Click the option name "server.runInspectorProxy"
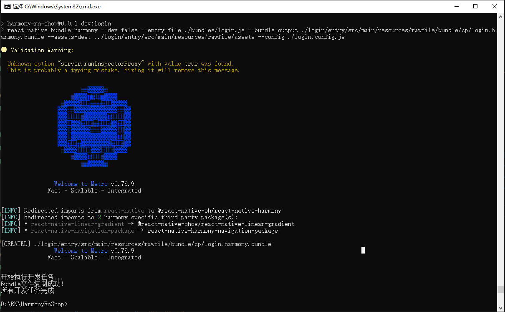This screenshot has height=312, width=505. tap(101, 63)
